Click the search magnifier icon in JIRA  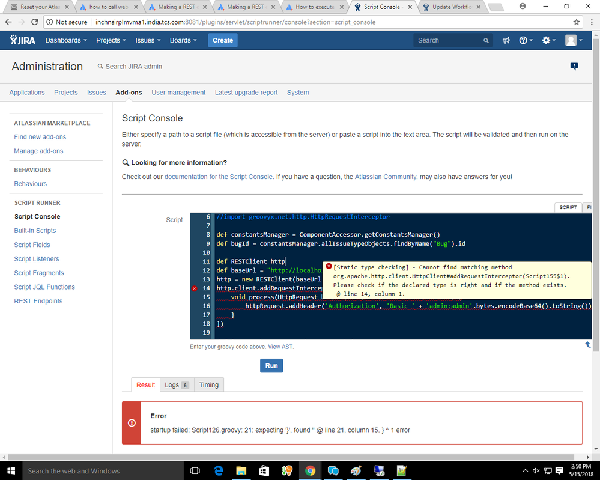[486, 41]
